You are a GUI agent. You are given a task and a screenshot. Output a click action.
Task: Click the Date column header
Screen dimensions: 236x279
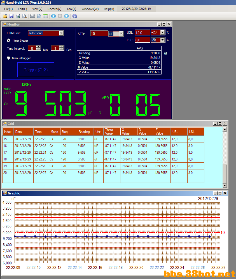tap(24, 132)
